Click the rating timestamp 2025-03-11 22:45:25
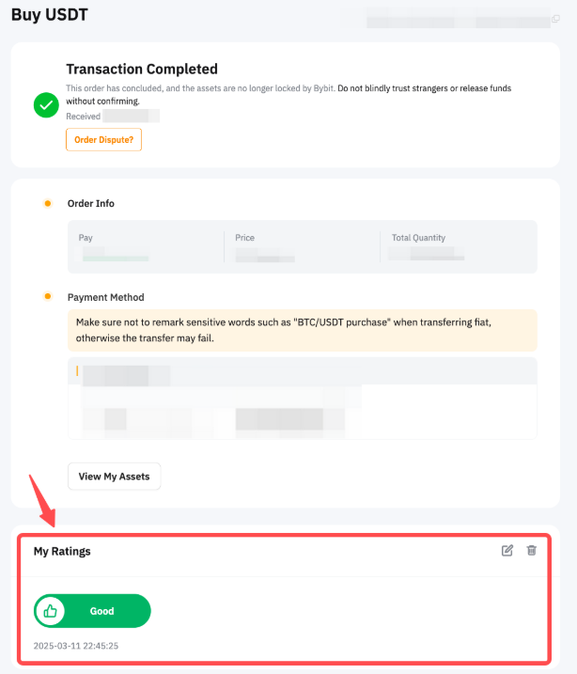Screen dimensions: 577x674 [x=76, y=647]
